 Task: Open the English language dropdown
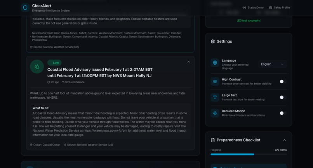coord(272,64)
